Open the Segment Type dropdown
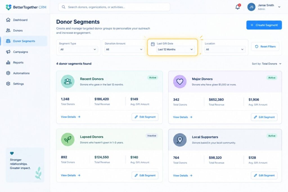The width and height of the screenshot is (288, 192). (78, 49)
